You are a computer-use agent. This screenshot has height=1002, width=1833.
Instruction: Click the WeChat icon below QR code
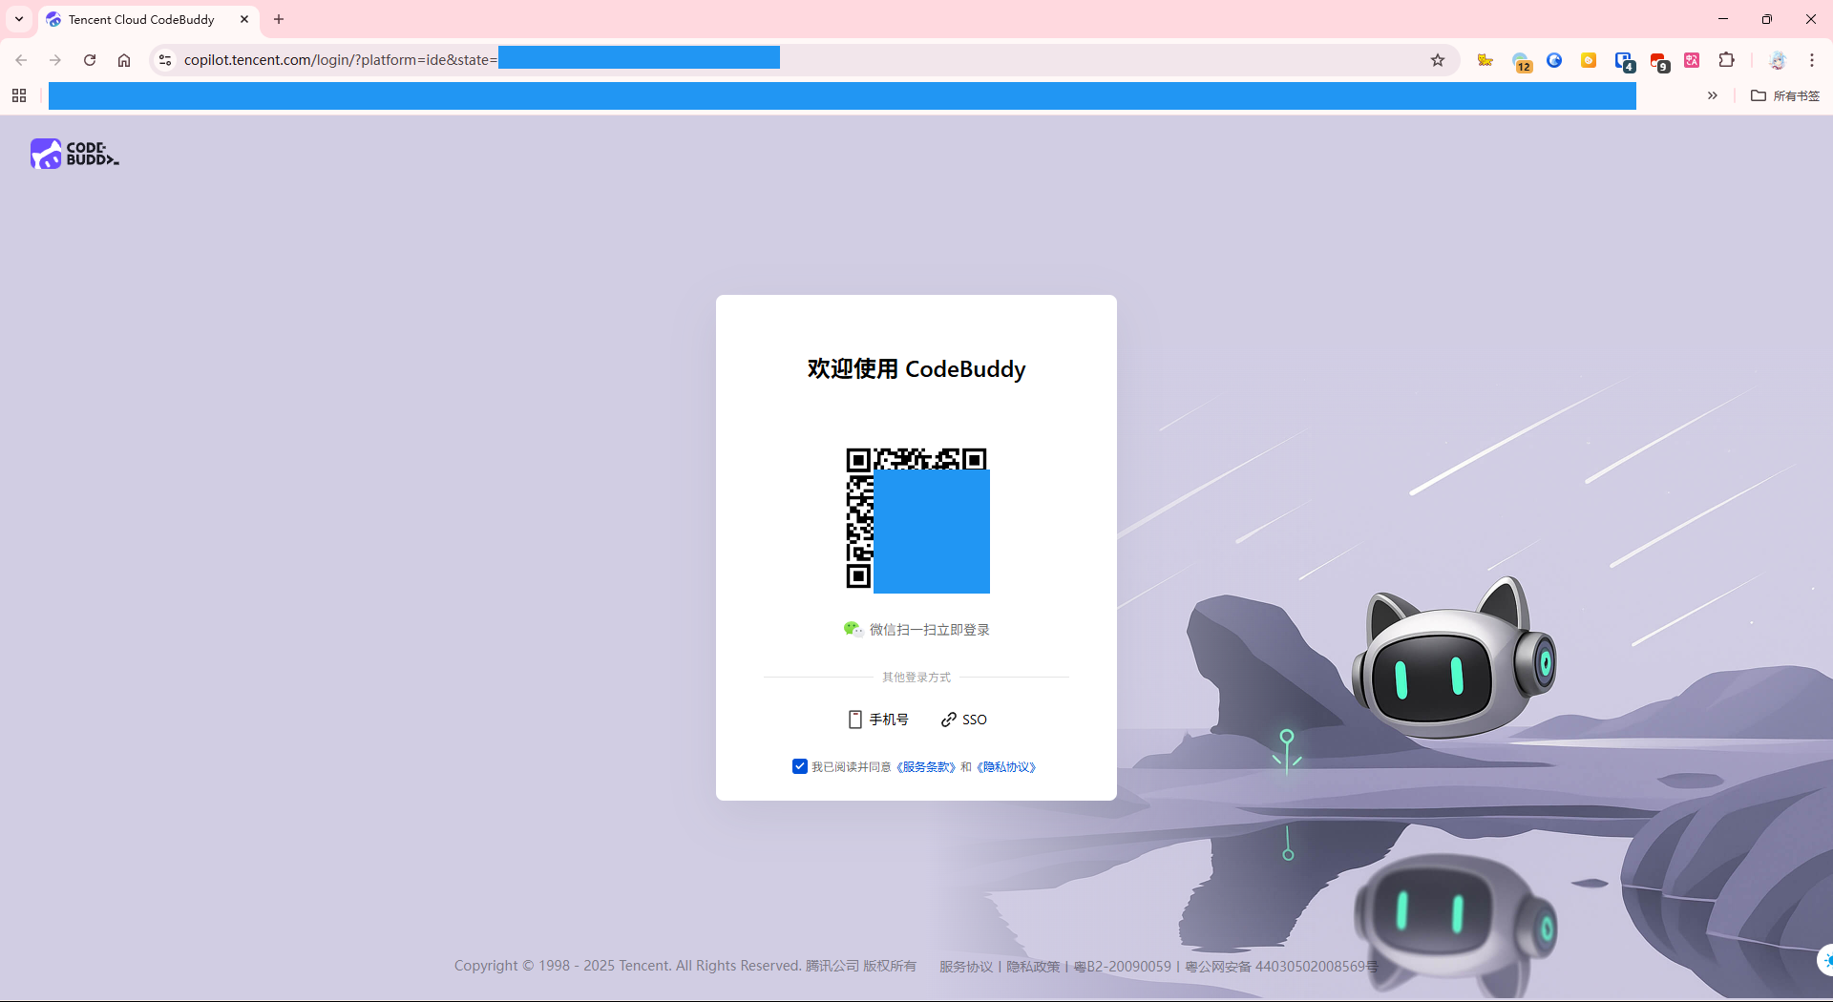tap(853, 629)
